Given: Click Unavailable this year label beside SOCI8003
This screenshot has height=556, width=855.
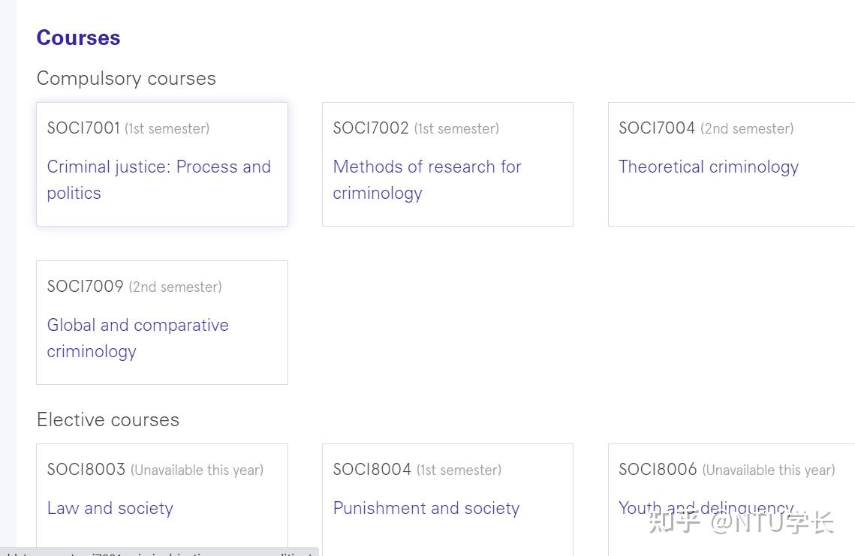Looking at the screenshot, I should point(197,470).
